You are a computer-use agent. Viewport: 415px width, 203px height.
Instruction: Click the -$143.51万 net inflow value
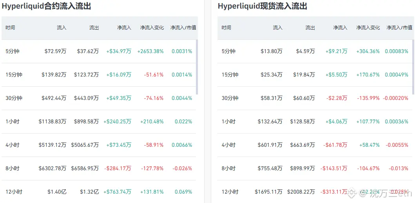pos(334,169)
